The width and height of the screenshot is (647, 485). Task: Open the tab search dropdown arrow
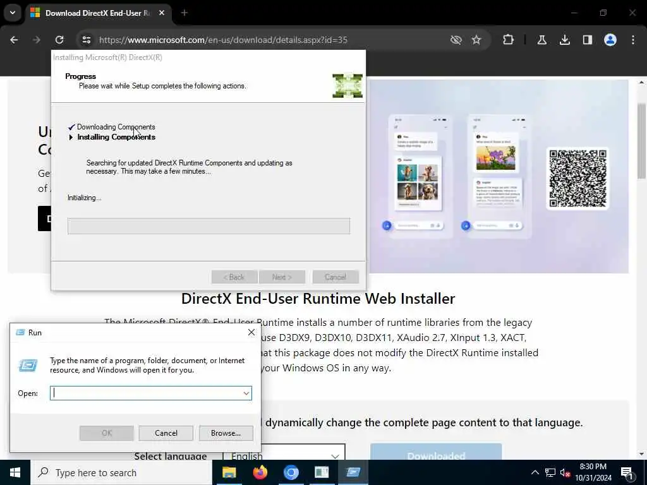click(x=13, y=13)
